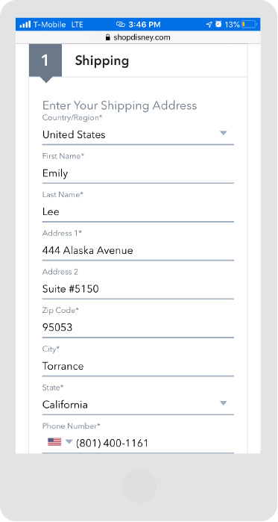Click the US flag in Phone Number
This screenshot has width=278, height=522.
click(x=54, y=442)
